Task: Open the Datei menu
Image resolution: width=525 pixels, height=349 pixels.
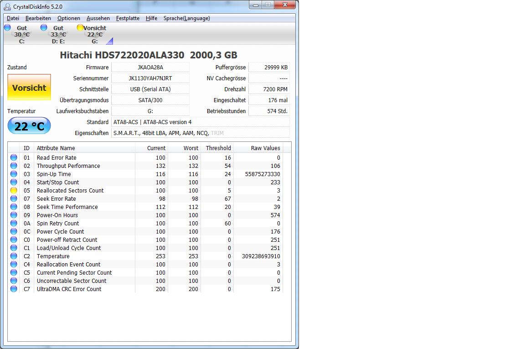Action: point(13,18)
